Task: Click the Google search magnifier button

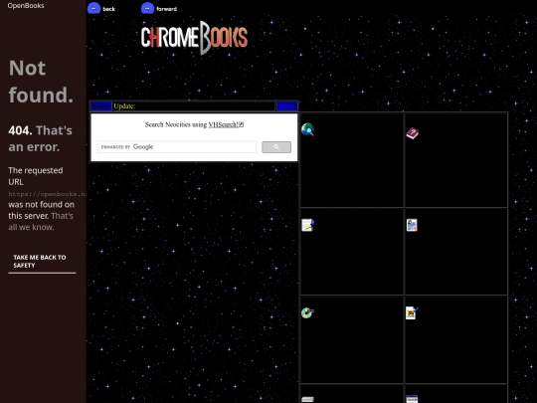Action: (x=276, y=147)
